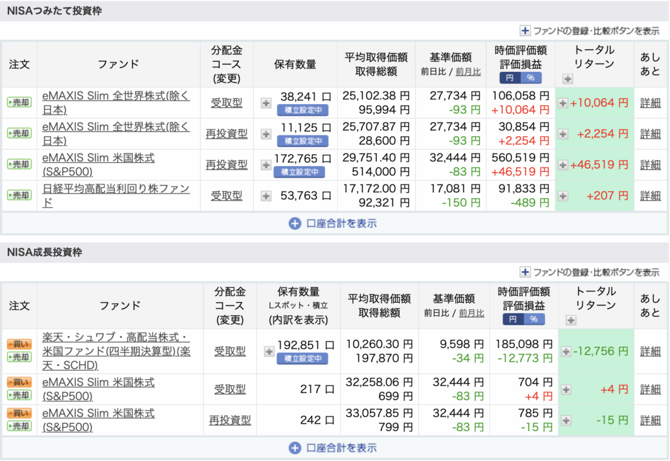Viewport: 670px width, 461px height.
Task: Change 再投資型 course for 172,765口 row
Action: [x=226, y=165]
